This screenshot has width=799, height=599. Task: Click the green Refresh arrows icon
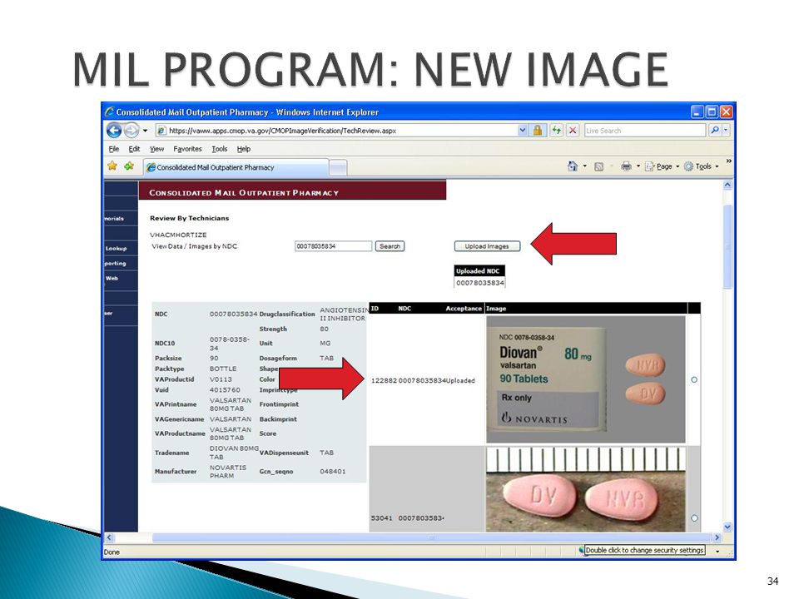[557, 131]
